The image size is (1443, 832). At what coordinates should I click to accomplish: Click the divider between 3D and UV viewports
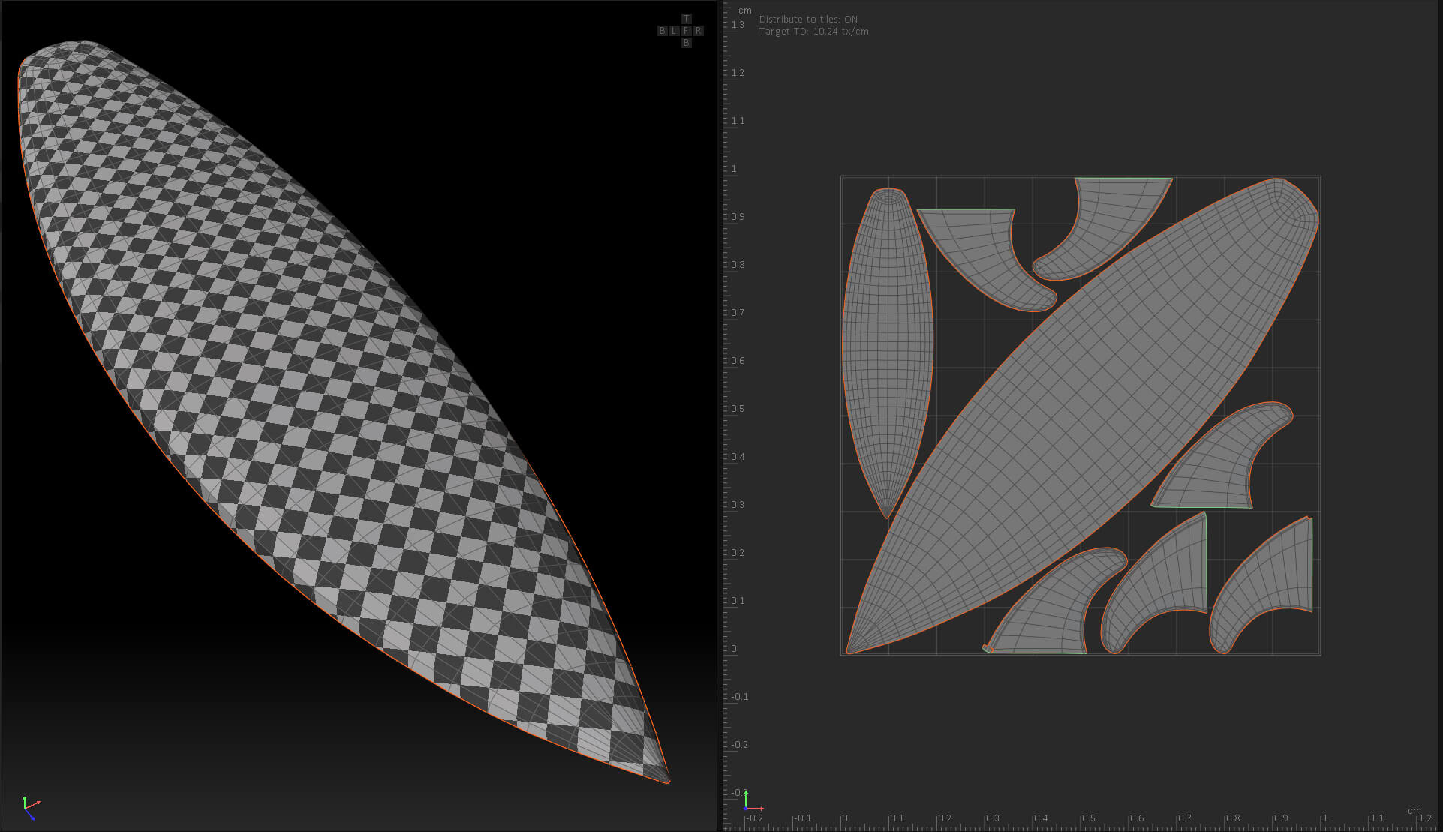pos(719,416)
